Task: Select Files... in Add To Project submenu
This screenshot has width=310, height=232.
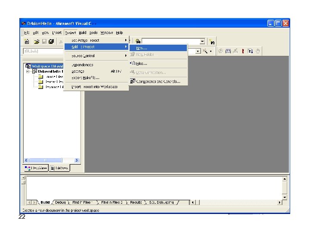Action: (158, 64)
